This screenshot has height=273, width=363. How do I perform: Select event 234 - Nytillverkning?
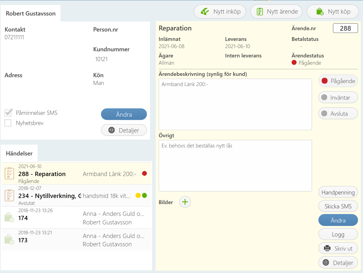(76, 196)
